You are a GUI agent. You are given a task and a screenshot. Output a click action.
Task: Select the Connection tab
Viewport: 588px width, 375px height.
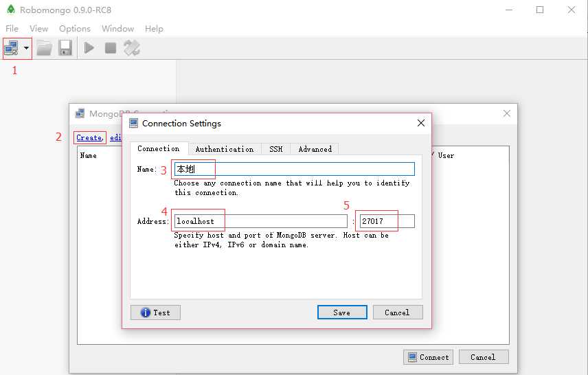click(158, 148)
